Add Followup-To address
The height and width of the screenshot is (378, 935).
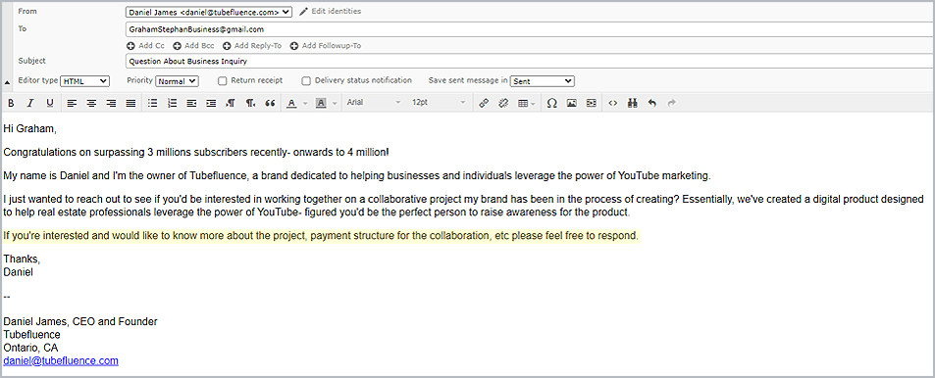326,46
